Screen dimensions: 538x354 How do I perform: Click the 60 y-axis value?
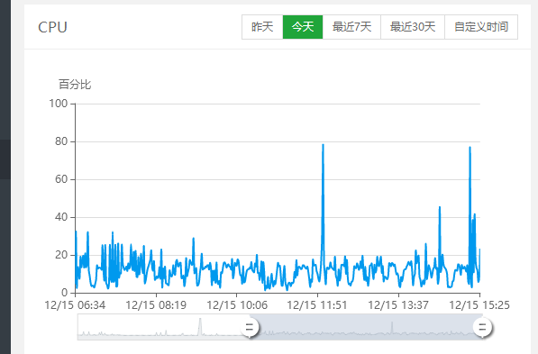click(x=61, y=179)
